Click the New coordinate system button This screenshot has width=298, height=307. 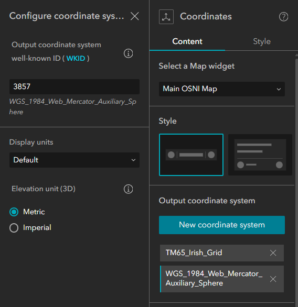222,225
